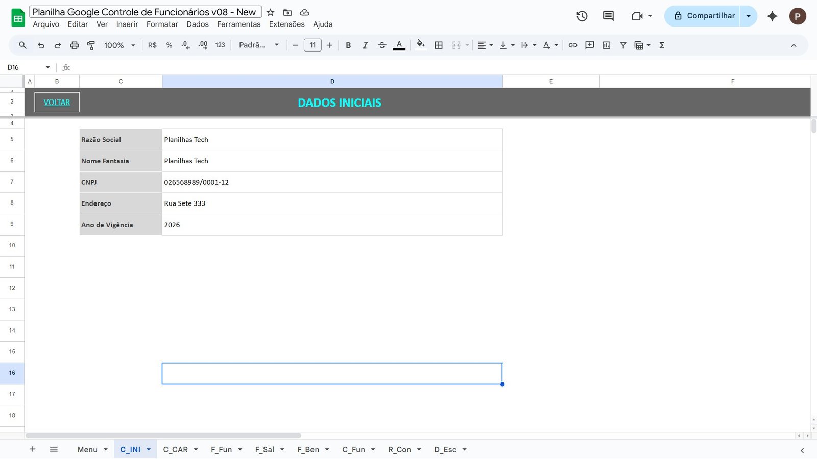The image size is (817, 459).
Task: Create a filter
Action: coord(622,45)
